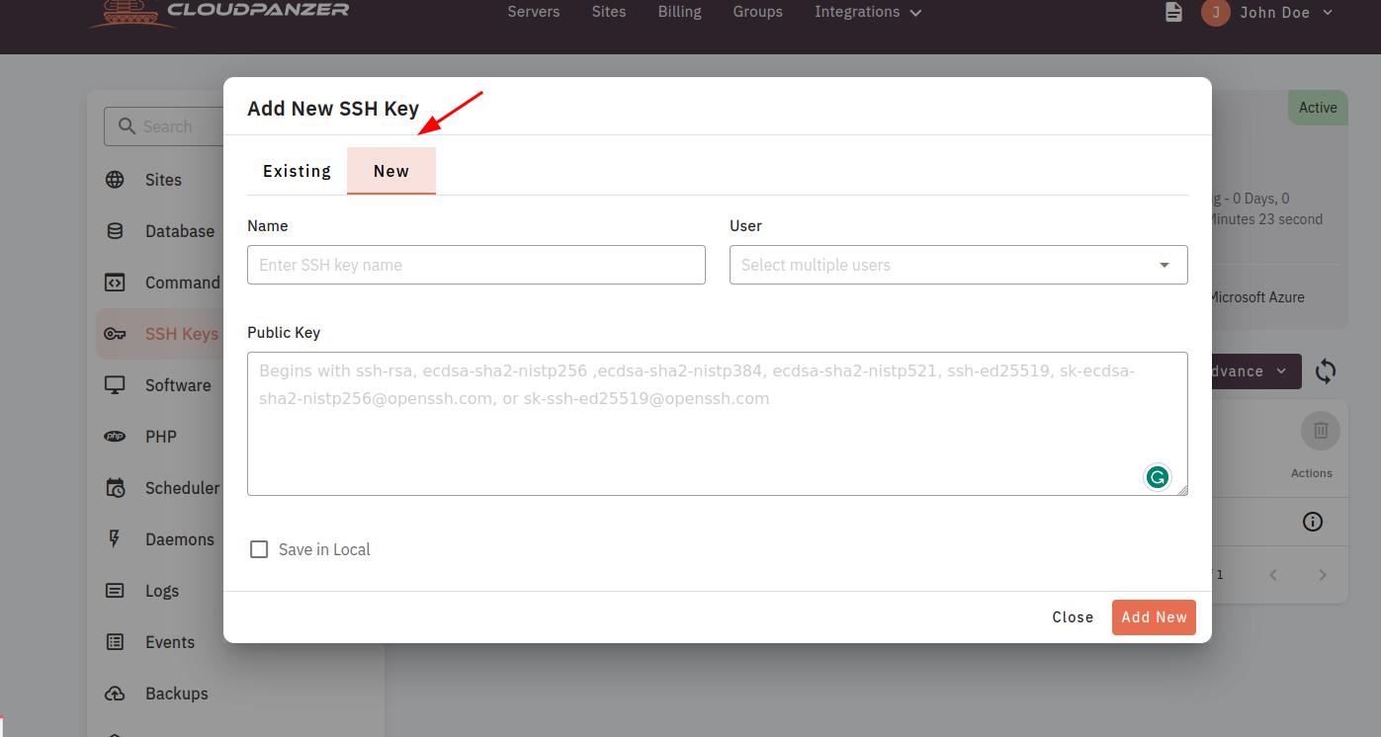Screen dimensions: 1381x737
Task: Switch to the Existing tab
Action: point(297,171)
